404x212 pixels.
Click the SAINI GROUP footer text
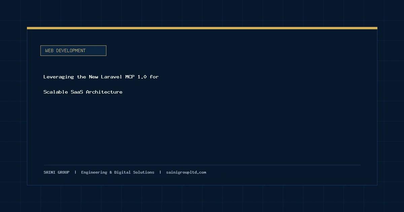tap(57, 172)
